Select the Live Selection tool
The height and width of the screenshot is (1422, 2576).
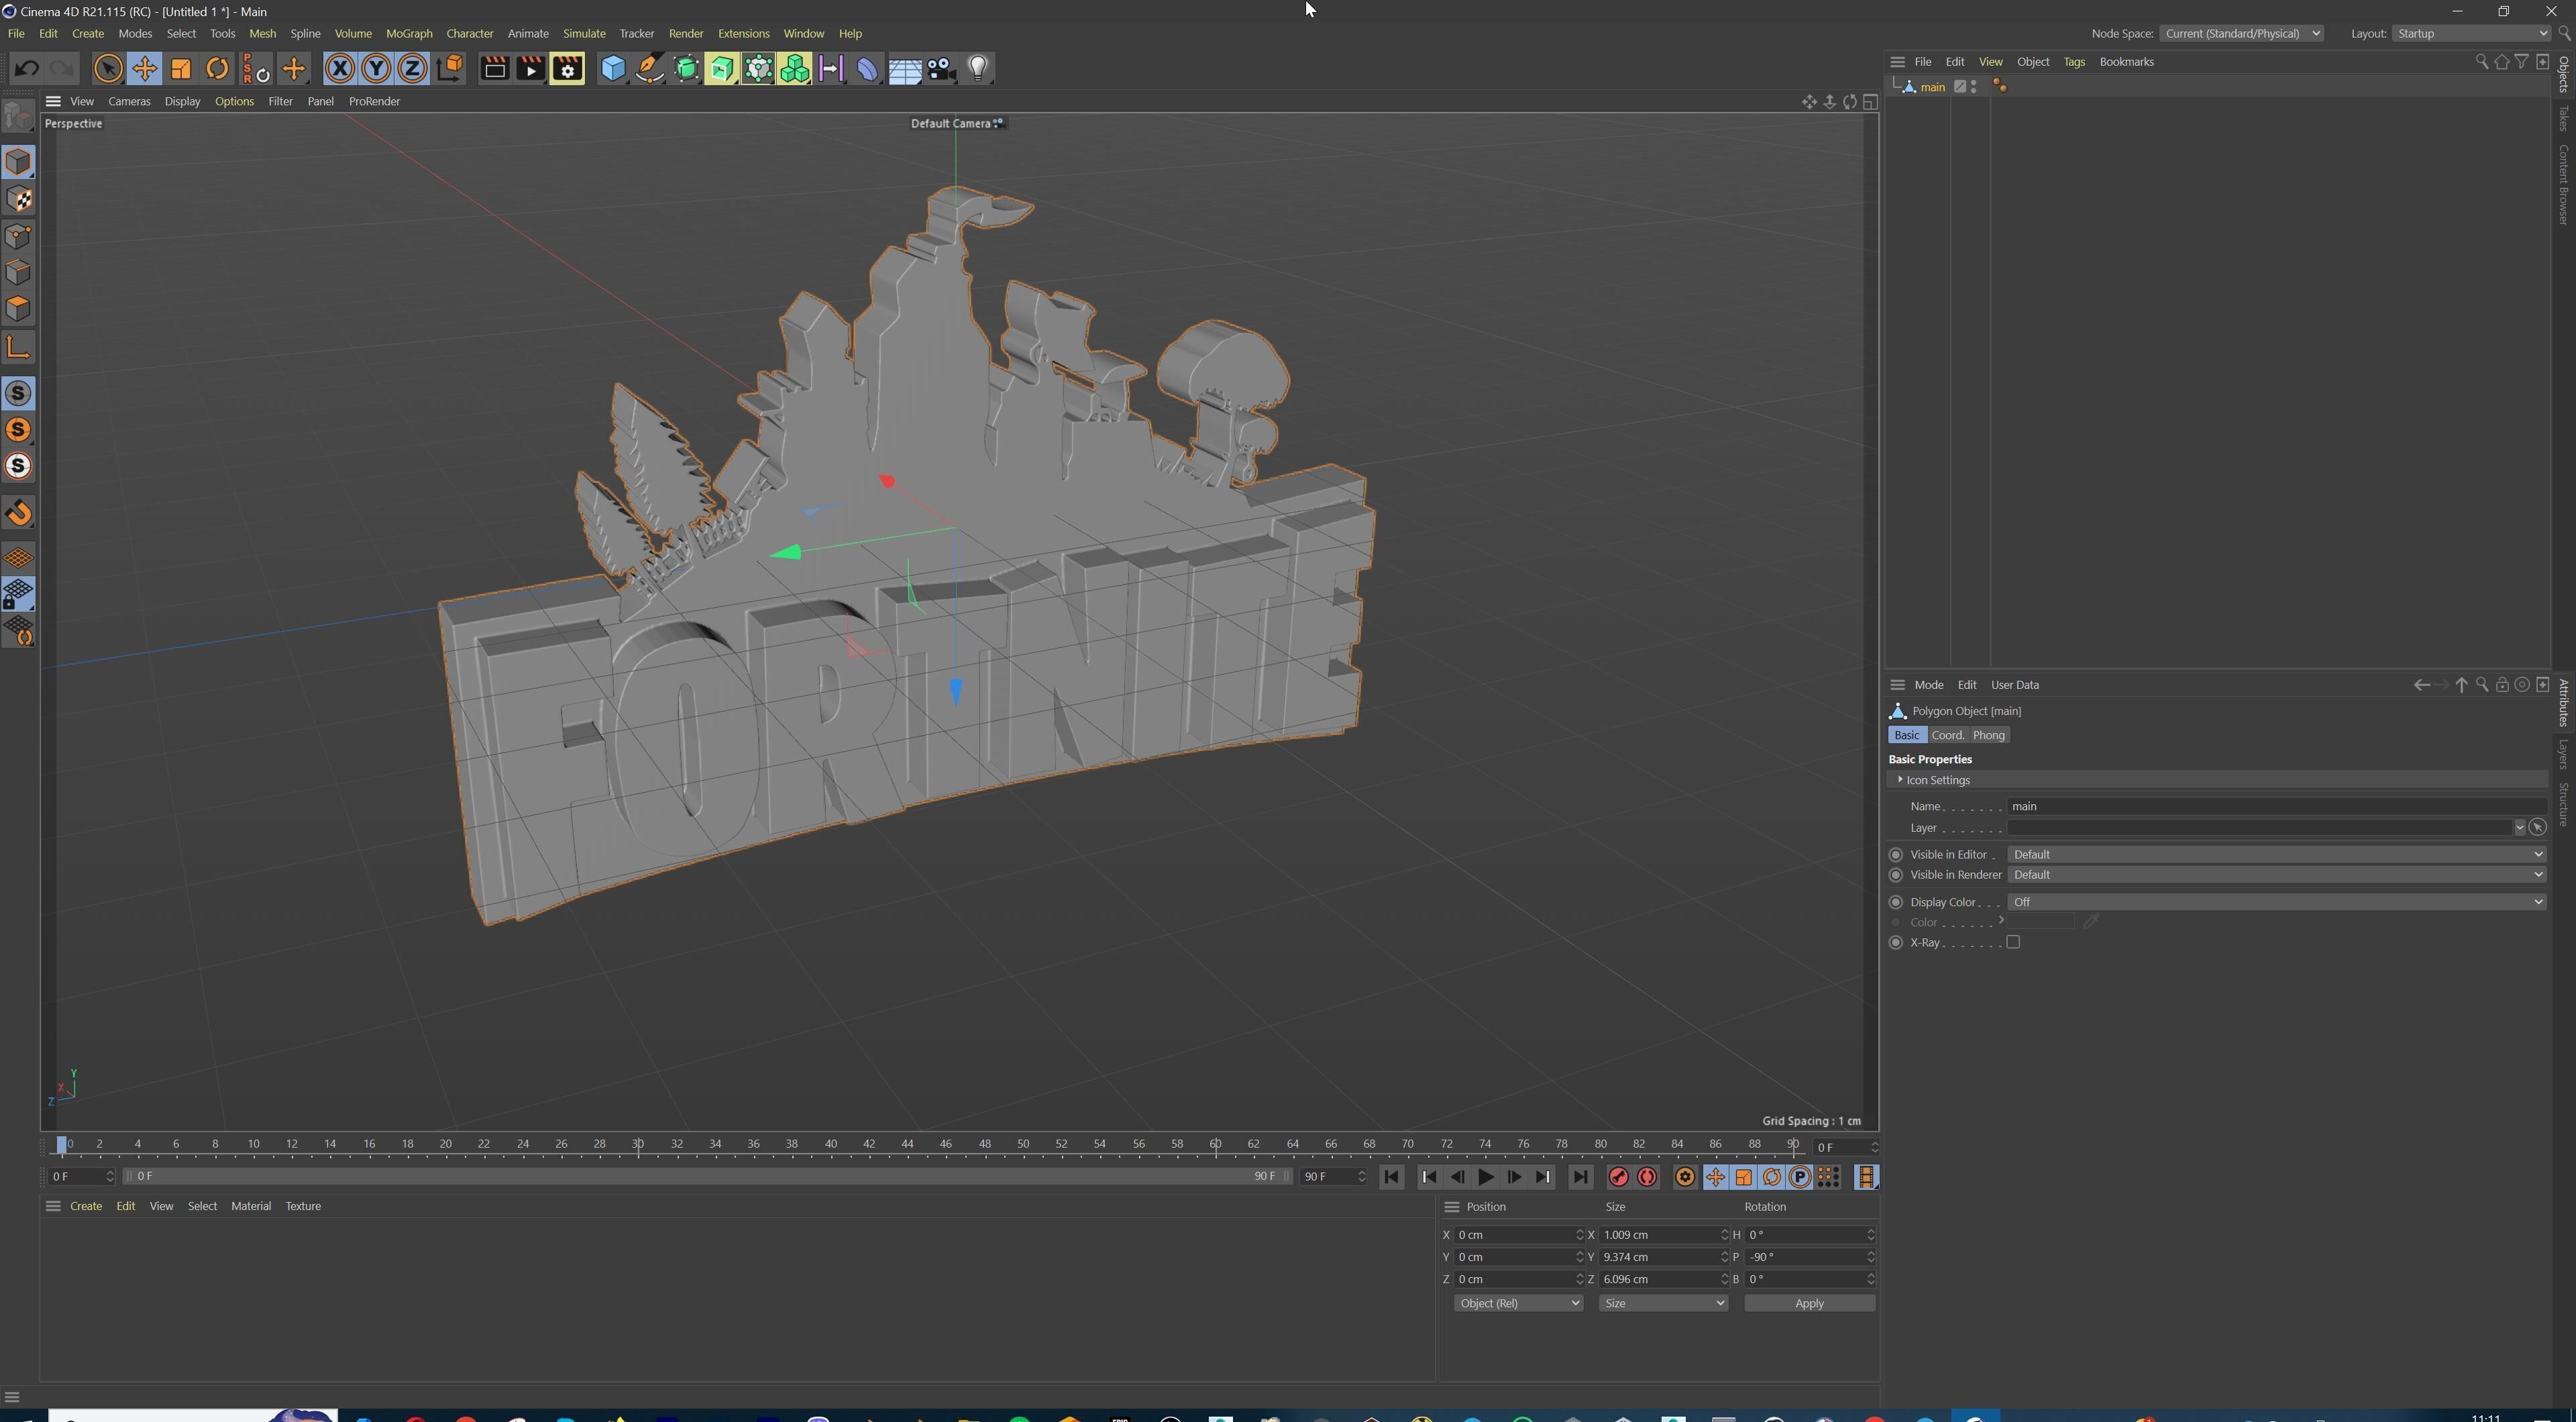click(x=108, y=69)
